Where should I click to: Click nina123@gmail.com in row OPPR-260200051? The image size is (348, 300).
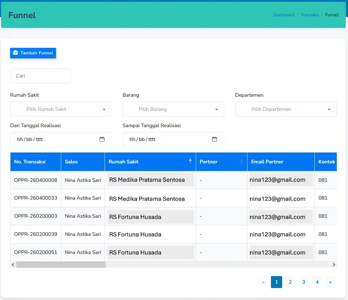(277, 253)
